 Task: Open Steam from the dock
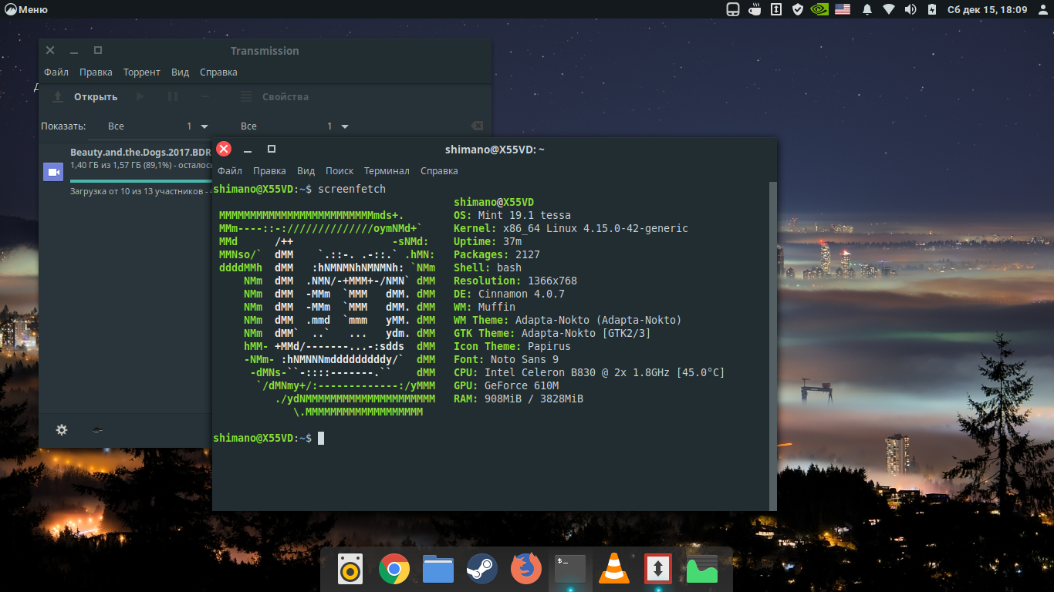tap(482, 570)
